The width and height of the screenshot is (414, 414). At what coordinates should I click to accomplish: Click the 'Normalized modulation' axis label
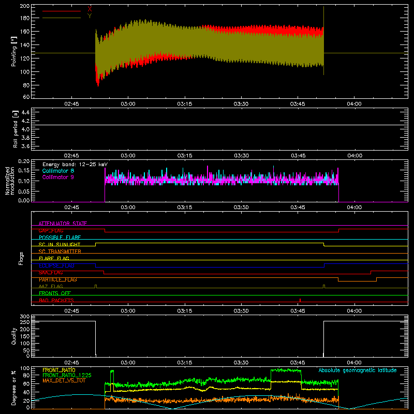[x=10, y=181]
